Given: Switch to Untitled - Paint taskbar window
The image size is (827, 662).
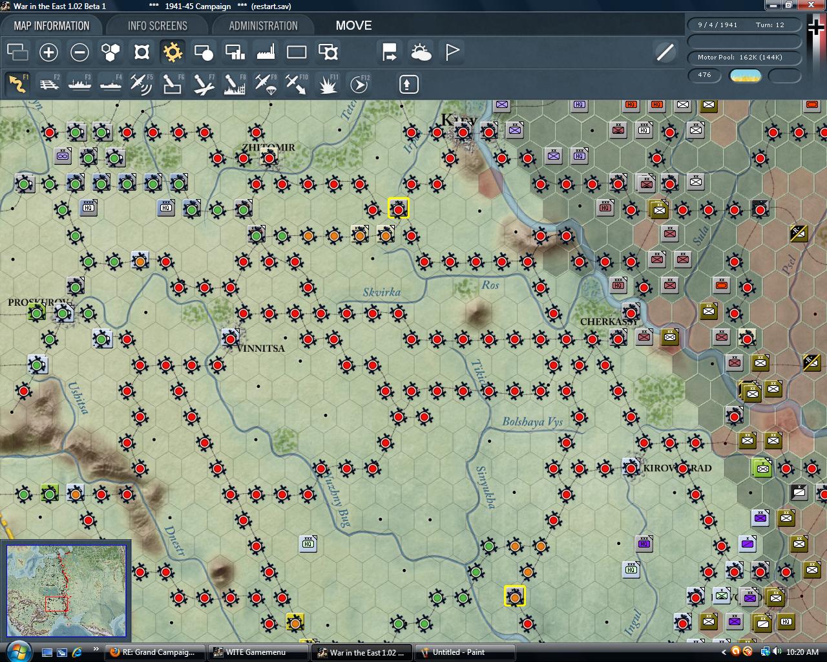Looking at the screenshot, I should [465, 652].
